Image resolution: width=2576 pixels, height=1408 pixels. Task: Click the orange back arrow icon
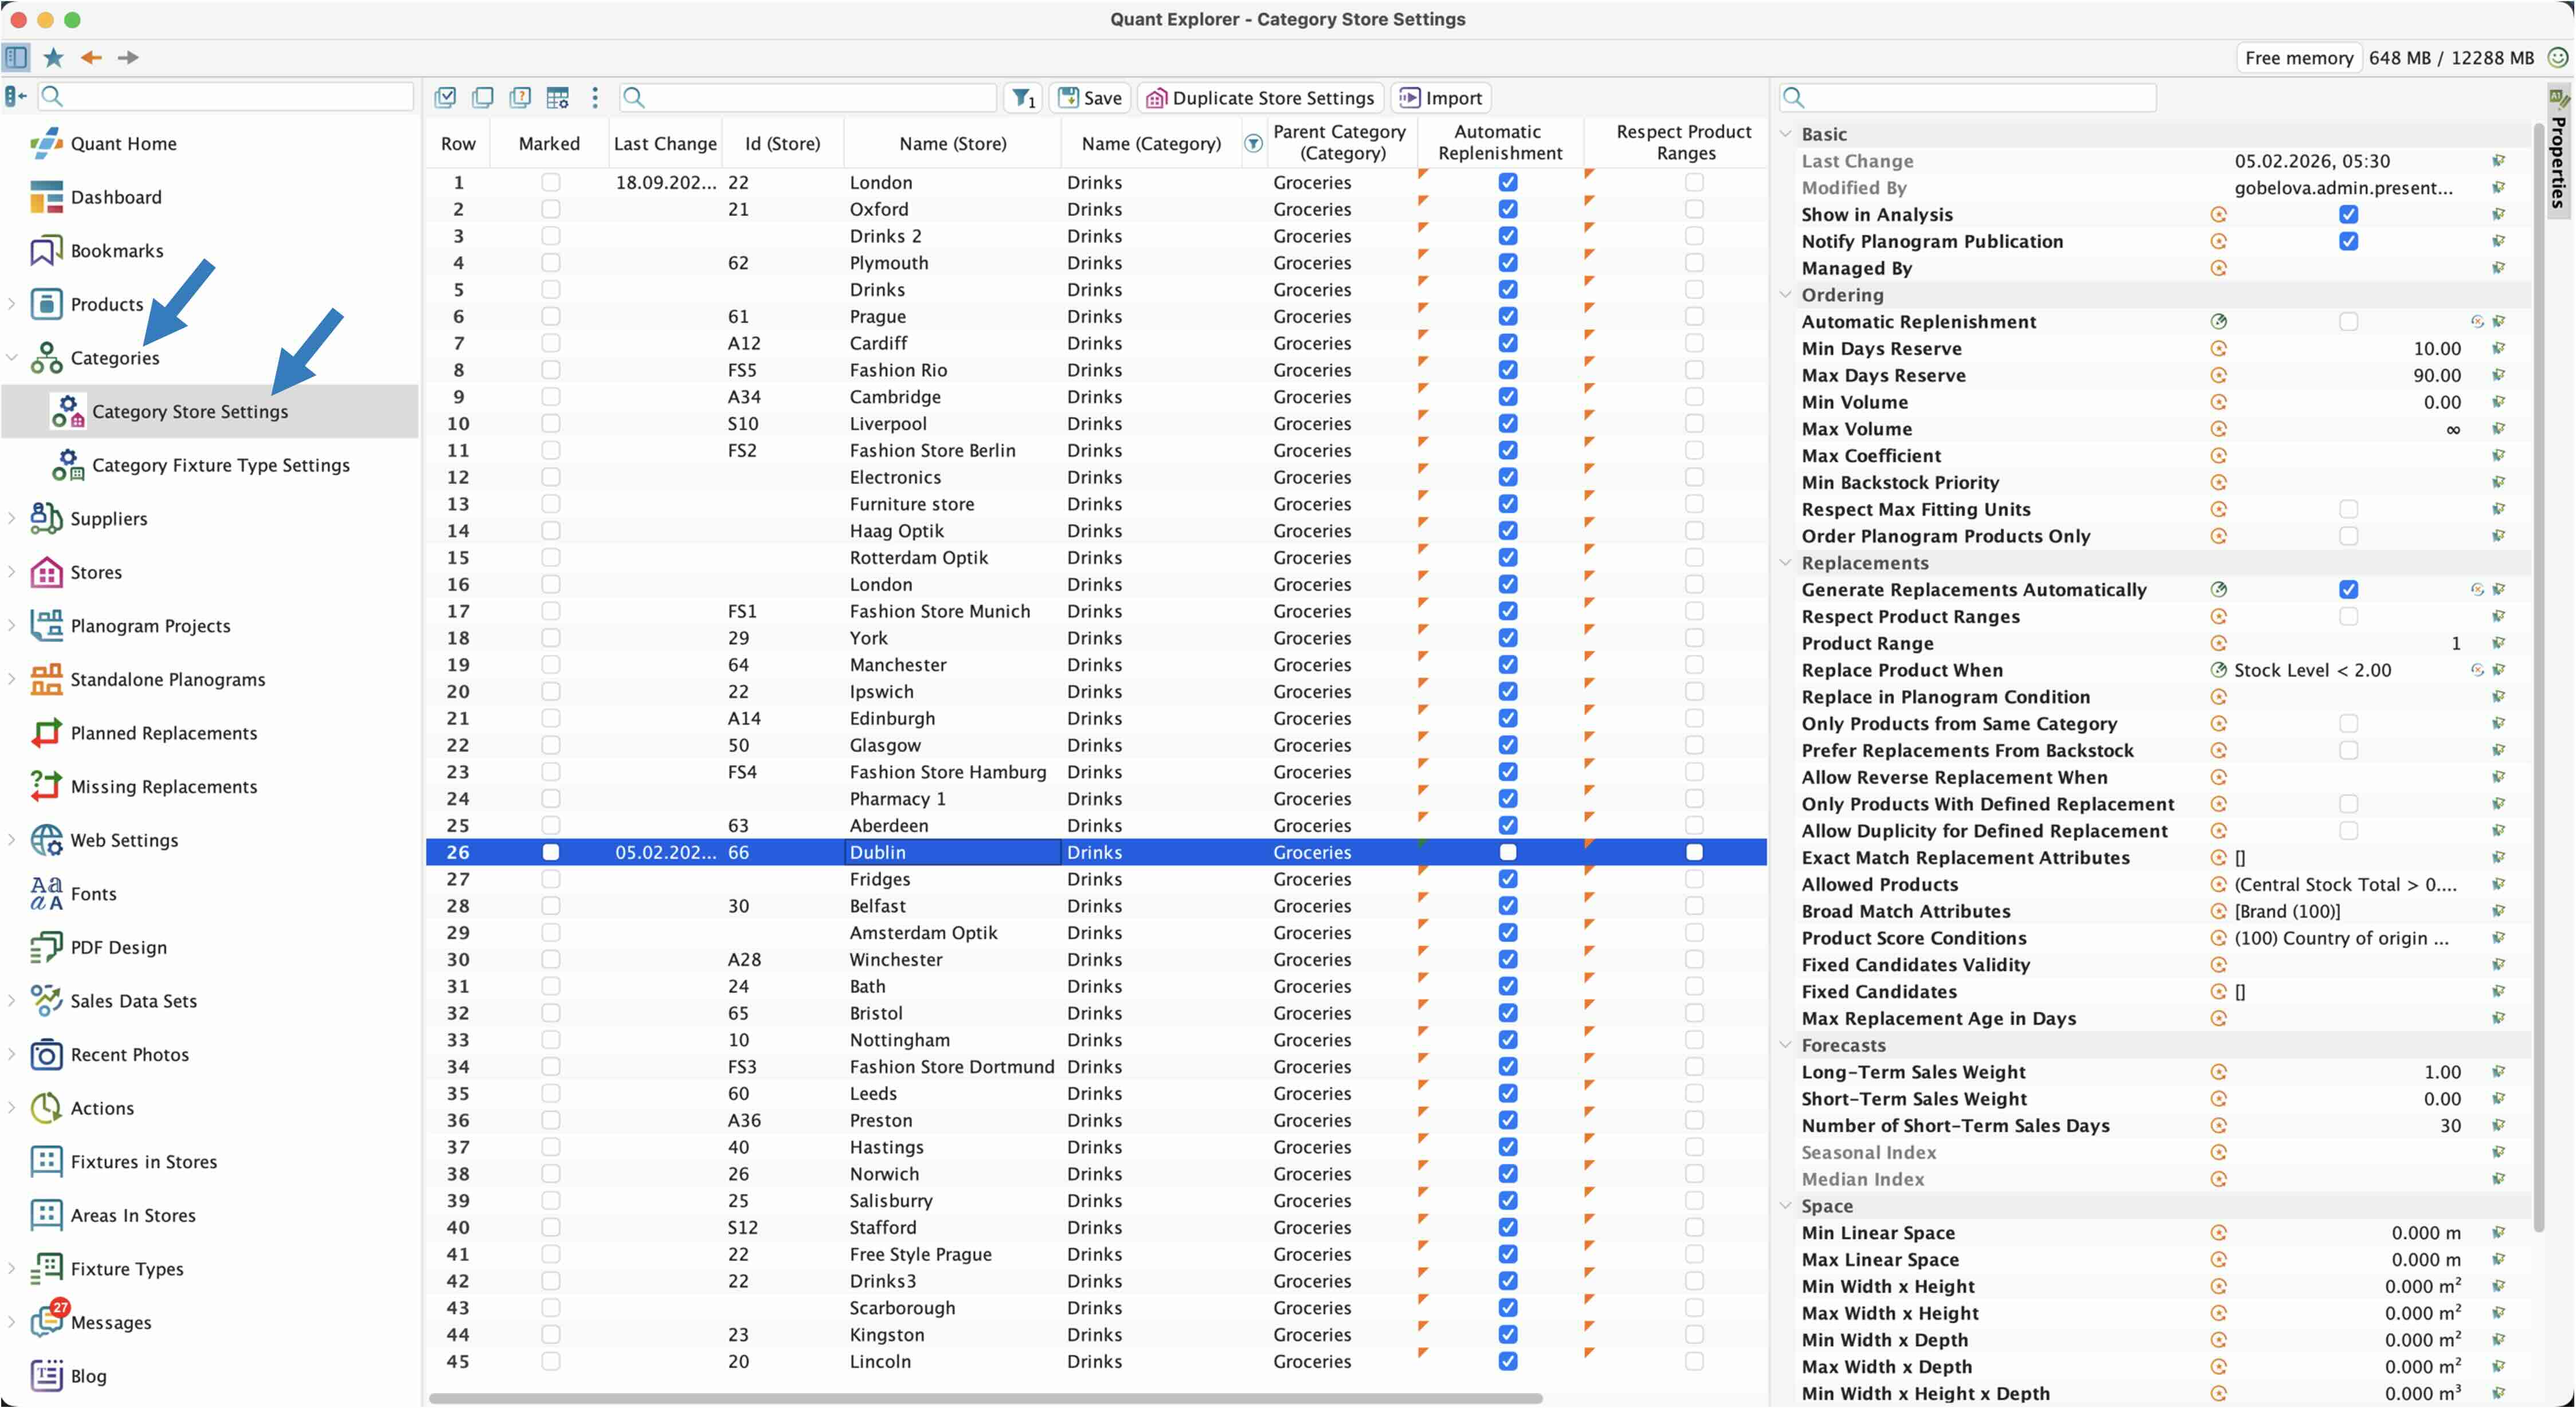91,58
